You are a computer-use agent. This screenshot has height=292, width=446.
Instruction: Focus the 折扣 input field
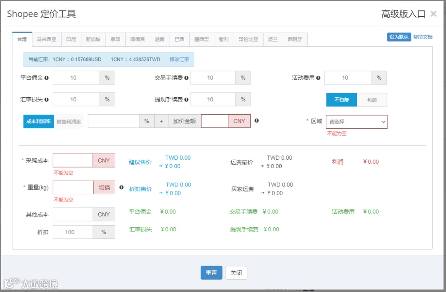pos(73,232)
